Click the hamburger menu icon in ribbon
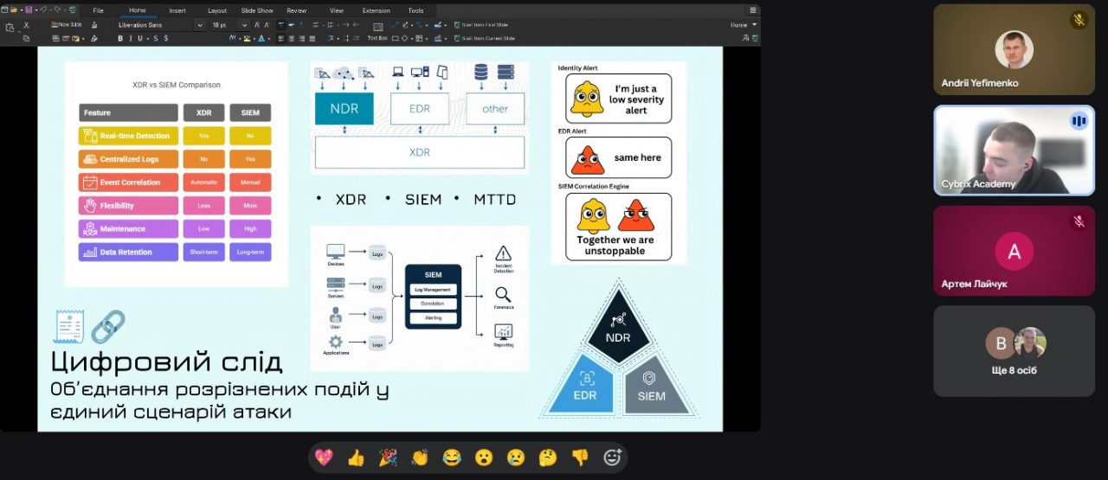The height and width of the screenshot is (480, 1108). [x=753, y=10]
